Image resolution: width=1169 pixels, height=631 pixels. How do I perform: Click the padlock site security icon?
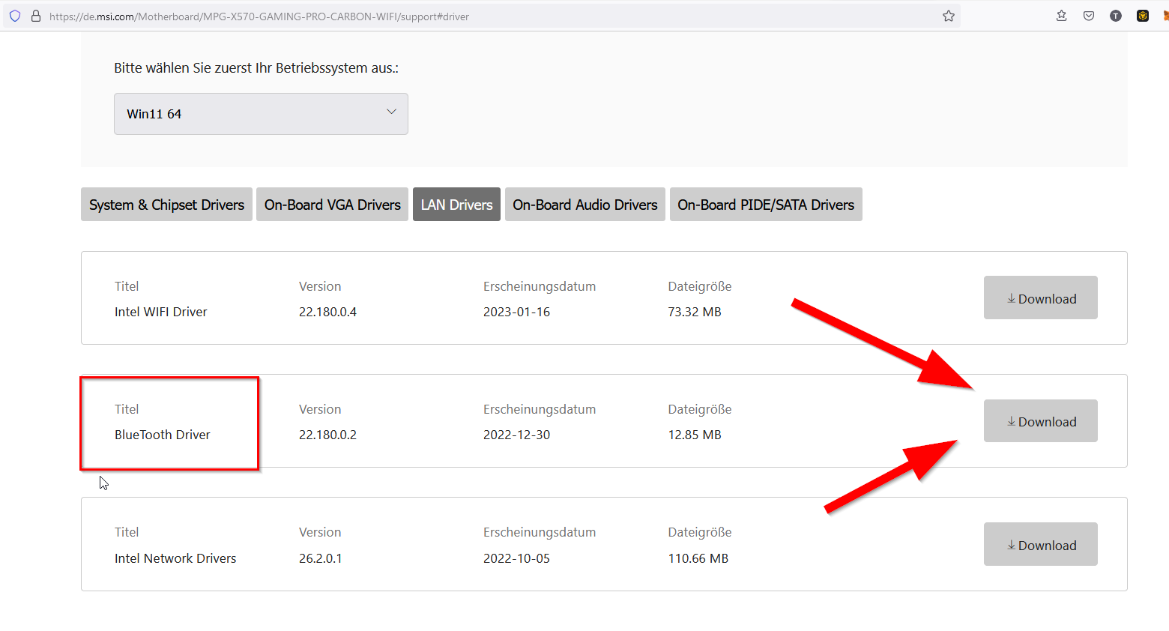pos(35,16)
